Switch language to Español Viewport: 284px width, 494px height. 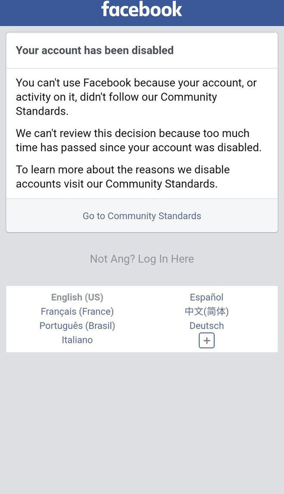click(x=207, y=297)
